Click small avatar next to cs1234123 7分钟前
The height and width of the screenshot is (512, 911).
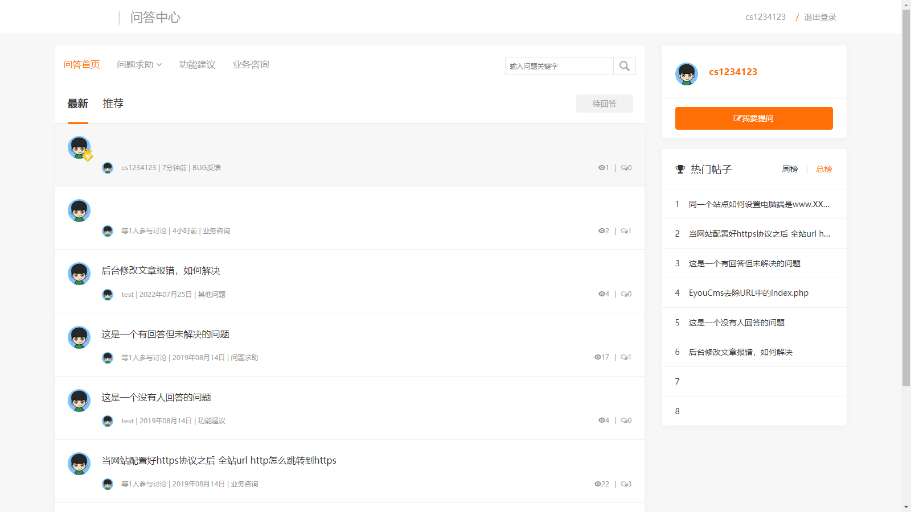108,168
